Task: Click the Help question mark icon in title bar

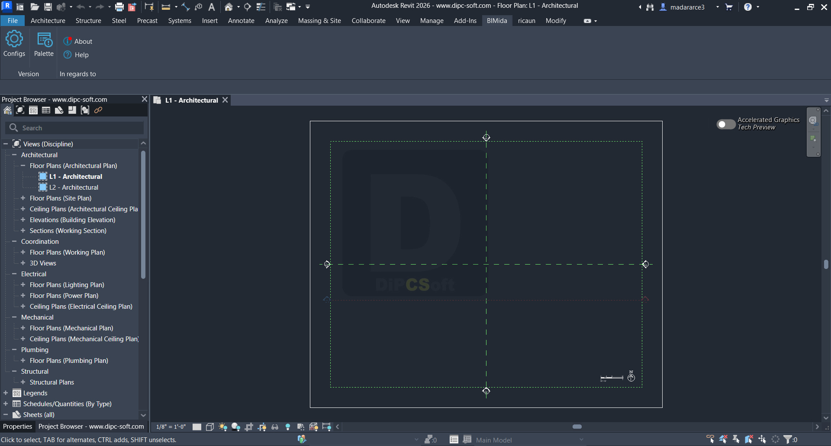Action: point(748,7)
